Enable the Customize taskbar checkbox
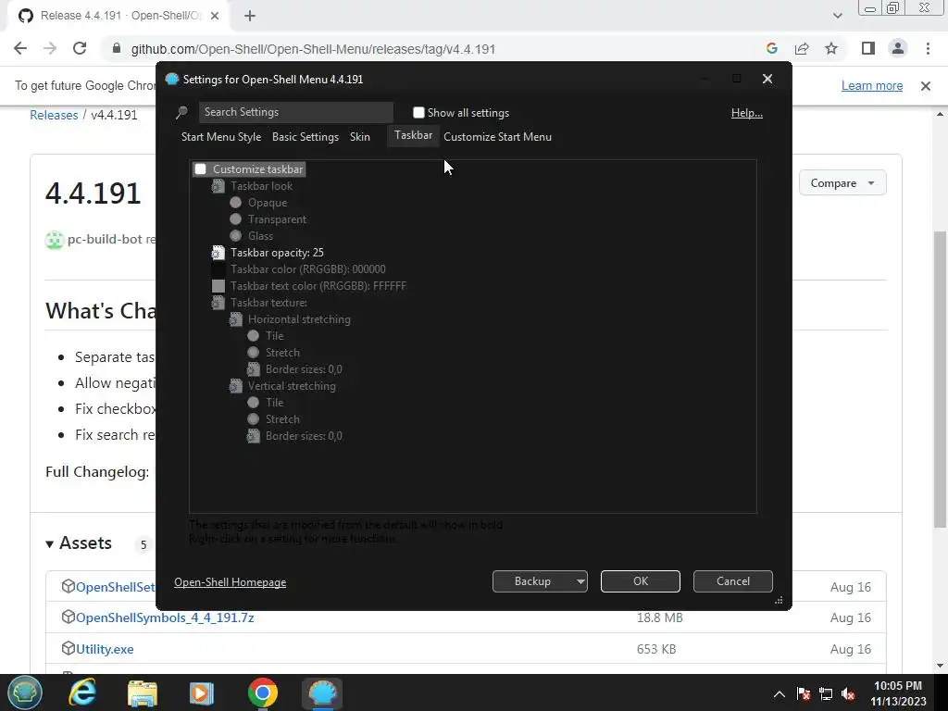This screenshot has width=948, height=711. [201, 169]
